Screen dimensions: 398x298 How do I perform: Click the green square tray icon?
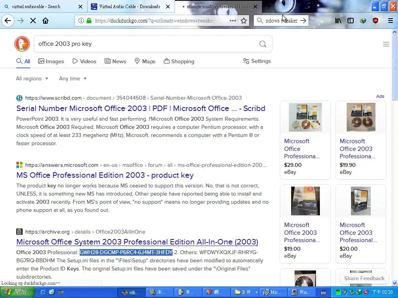[338, 292]
